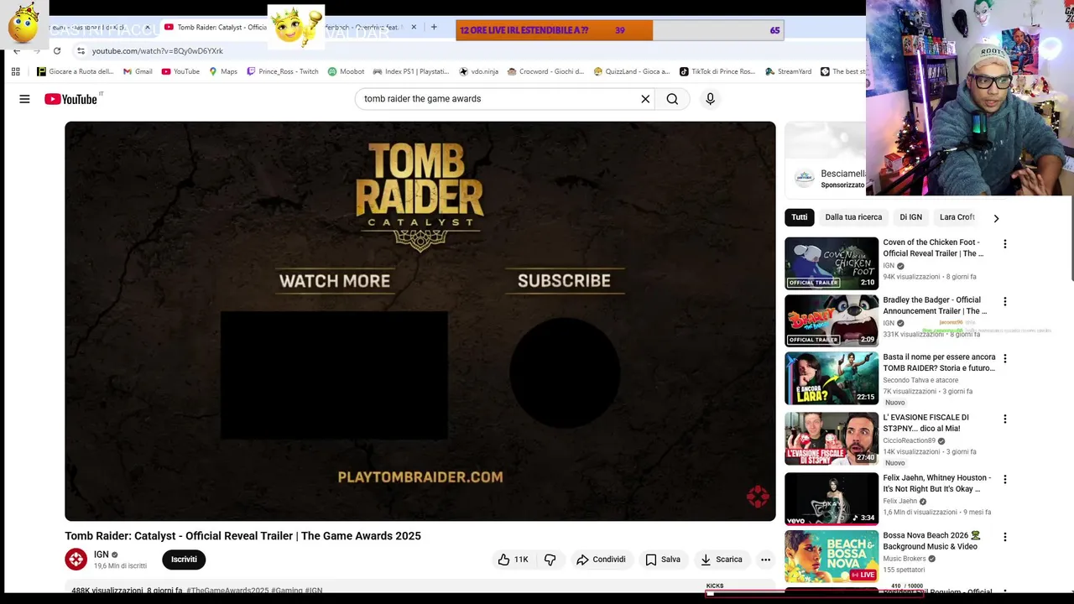This screenshot has height=604, width=1074.
Task: Open the vdo.ninja bookmark
Action: (x=478, y=71)
